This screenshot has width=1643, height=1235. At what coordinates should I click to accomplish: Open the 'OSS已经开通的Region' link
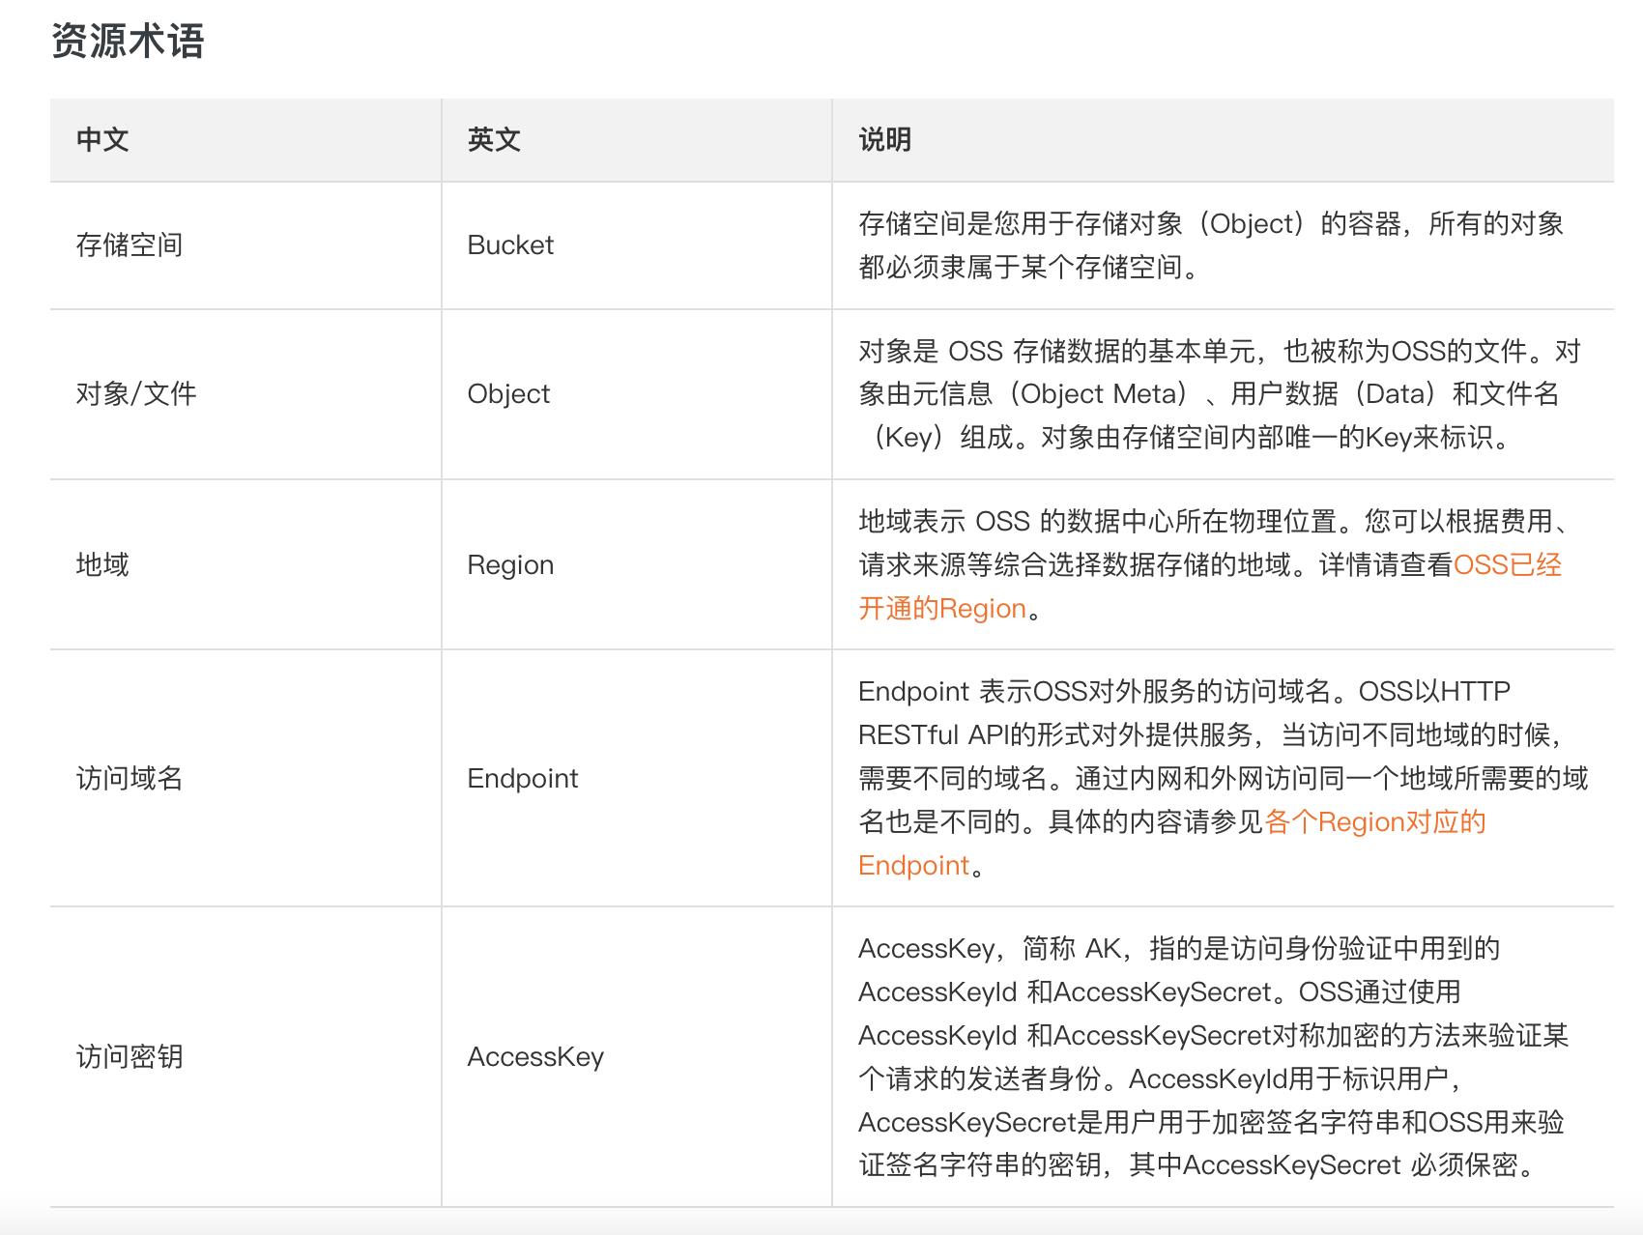tap(1507, 565)
